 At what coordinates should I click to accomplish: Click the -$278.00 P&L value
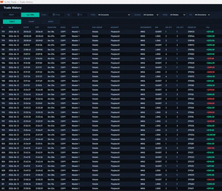pos(210,90)
